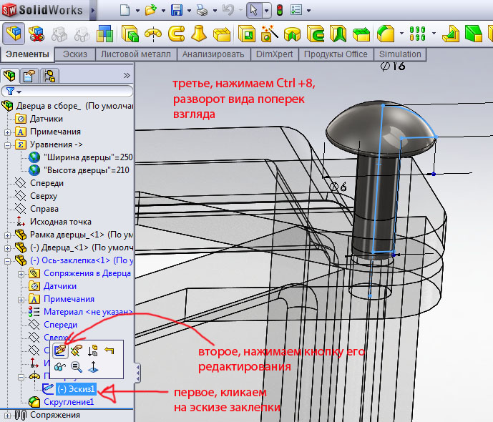Open the PropertyManager panel tab
The width and height of the screenshot is (493, 422).
[29, 76]
